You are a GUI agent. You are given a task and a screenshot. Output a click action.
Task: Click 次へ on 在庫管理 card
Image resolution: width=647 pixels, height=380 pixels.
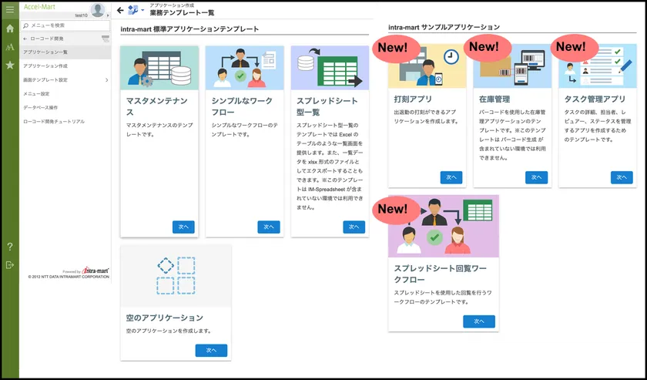click(536, 177)
